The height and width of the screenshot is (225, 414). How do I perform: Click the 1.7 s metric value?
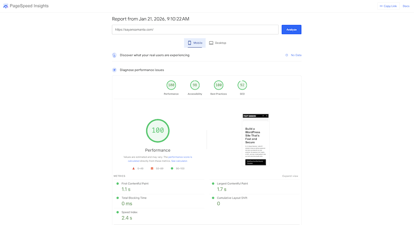tap(222, 189)
